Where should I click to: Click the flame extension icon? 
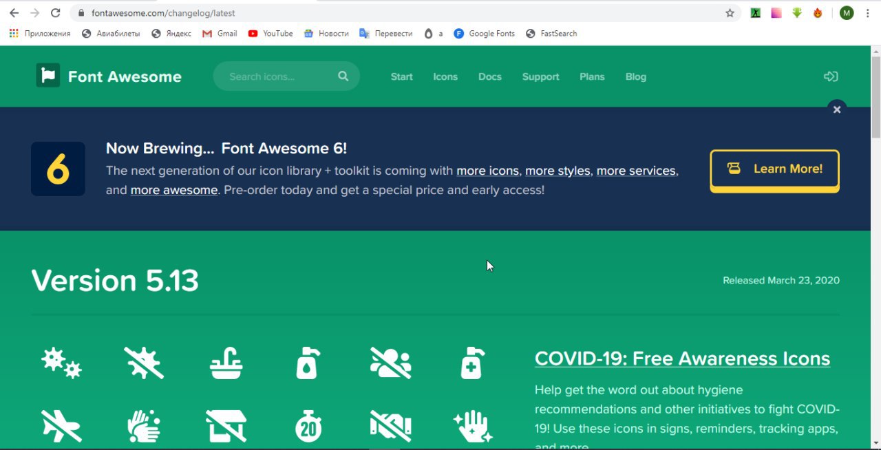point(818,13)
